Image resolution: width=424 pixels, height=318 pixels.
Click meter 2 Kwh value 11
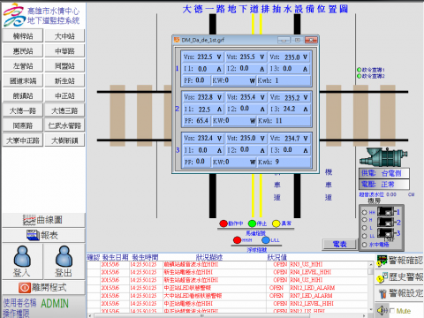point(278,121)
